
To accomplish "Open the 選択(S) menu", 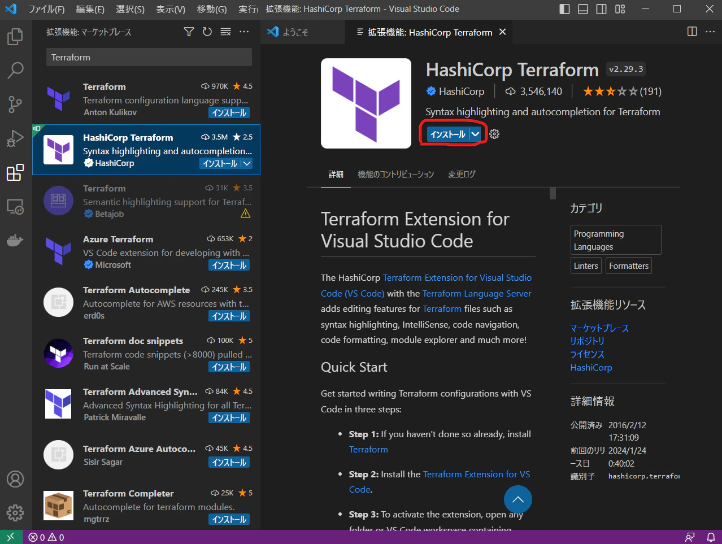I will point(131,9).
